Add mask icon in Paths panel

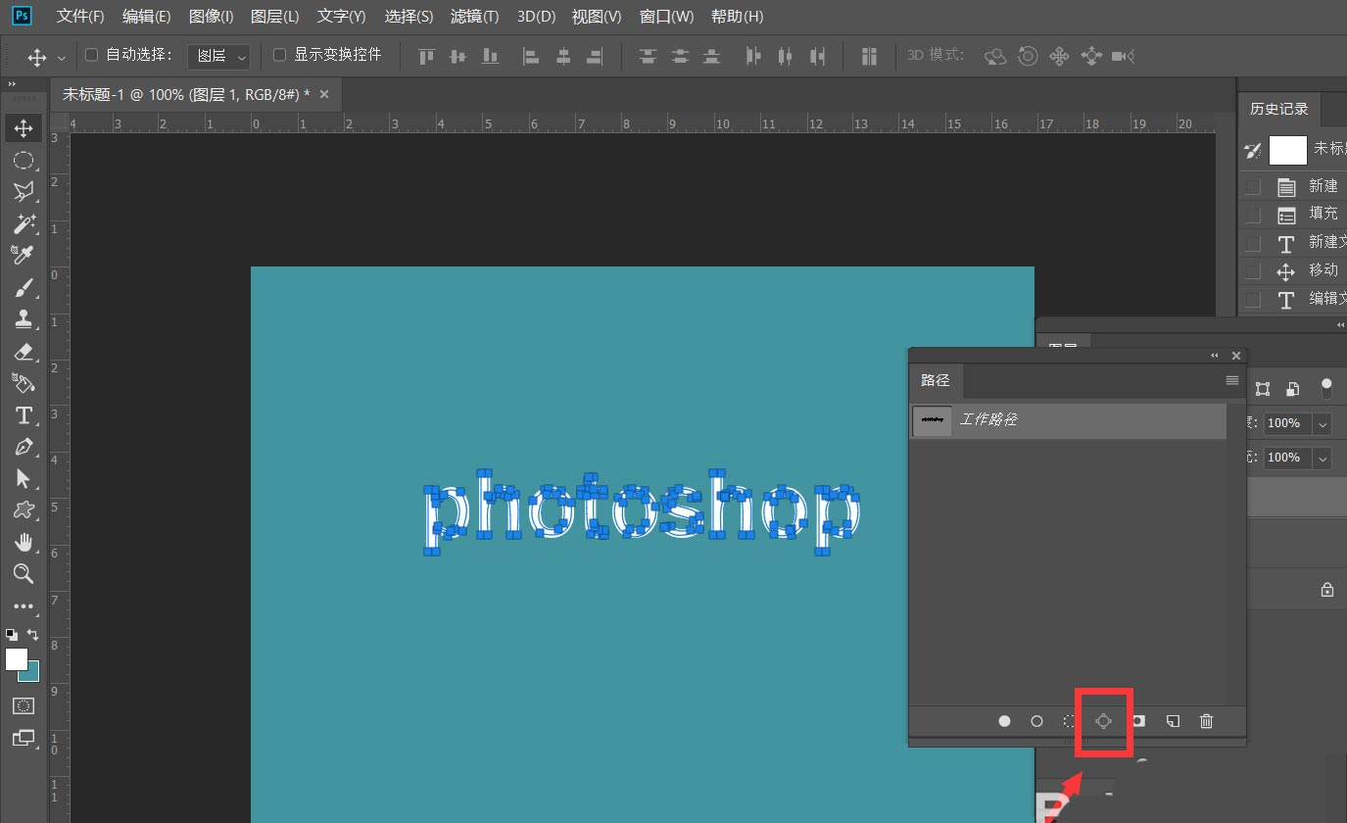[1138, 720]
